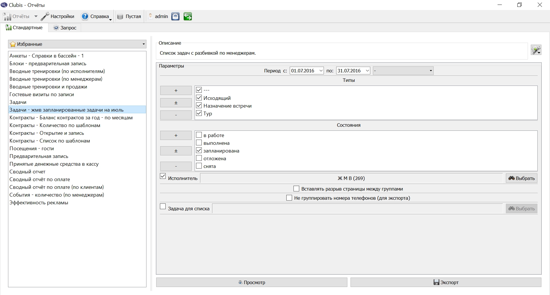Select Принятые денежные средства в кассу
Image resolution: width=550 pixels, height=295 pixels.
(77, 164)
